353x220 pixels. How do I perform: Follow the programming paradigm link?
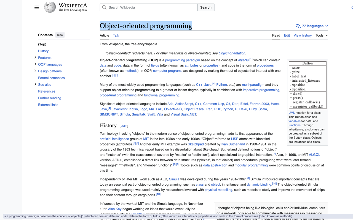click(x=183, y=60)
